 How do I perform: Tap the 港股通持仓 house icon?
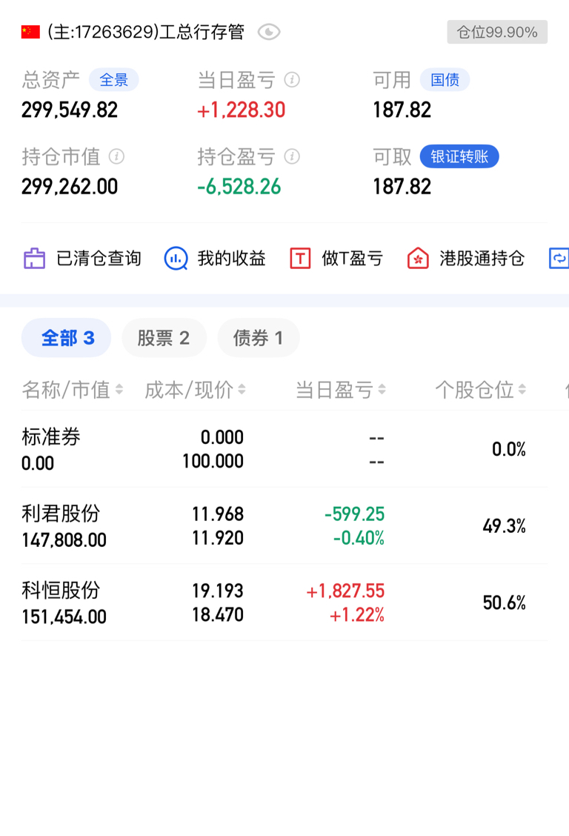tap(418, 259)
